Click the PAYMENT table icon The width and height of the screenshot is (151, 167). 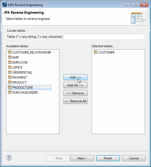click(x=10, y=77)
